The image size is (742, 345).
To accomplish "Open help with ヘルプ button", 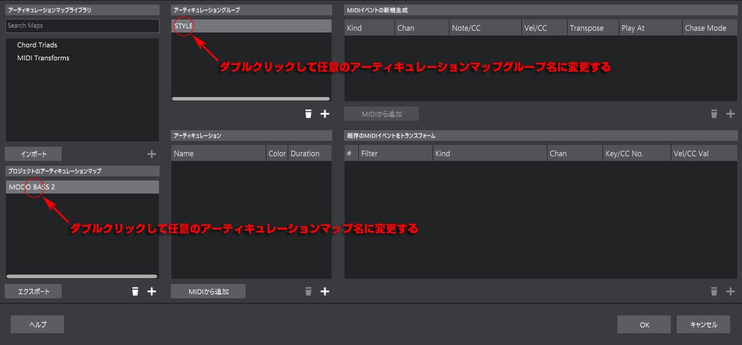I will coord(38,325).
